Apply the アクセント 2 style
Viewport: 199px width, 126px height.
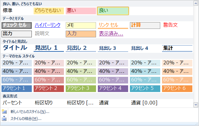point(49,89)
